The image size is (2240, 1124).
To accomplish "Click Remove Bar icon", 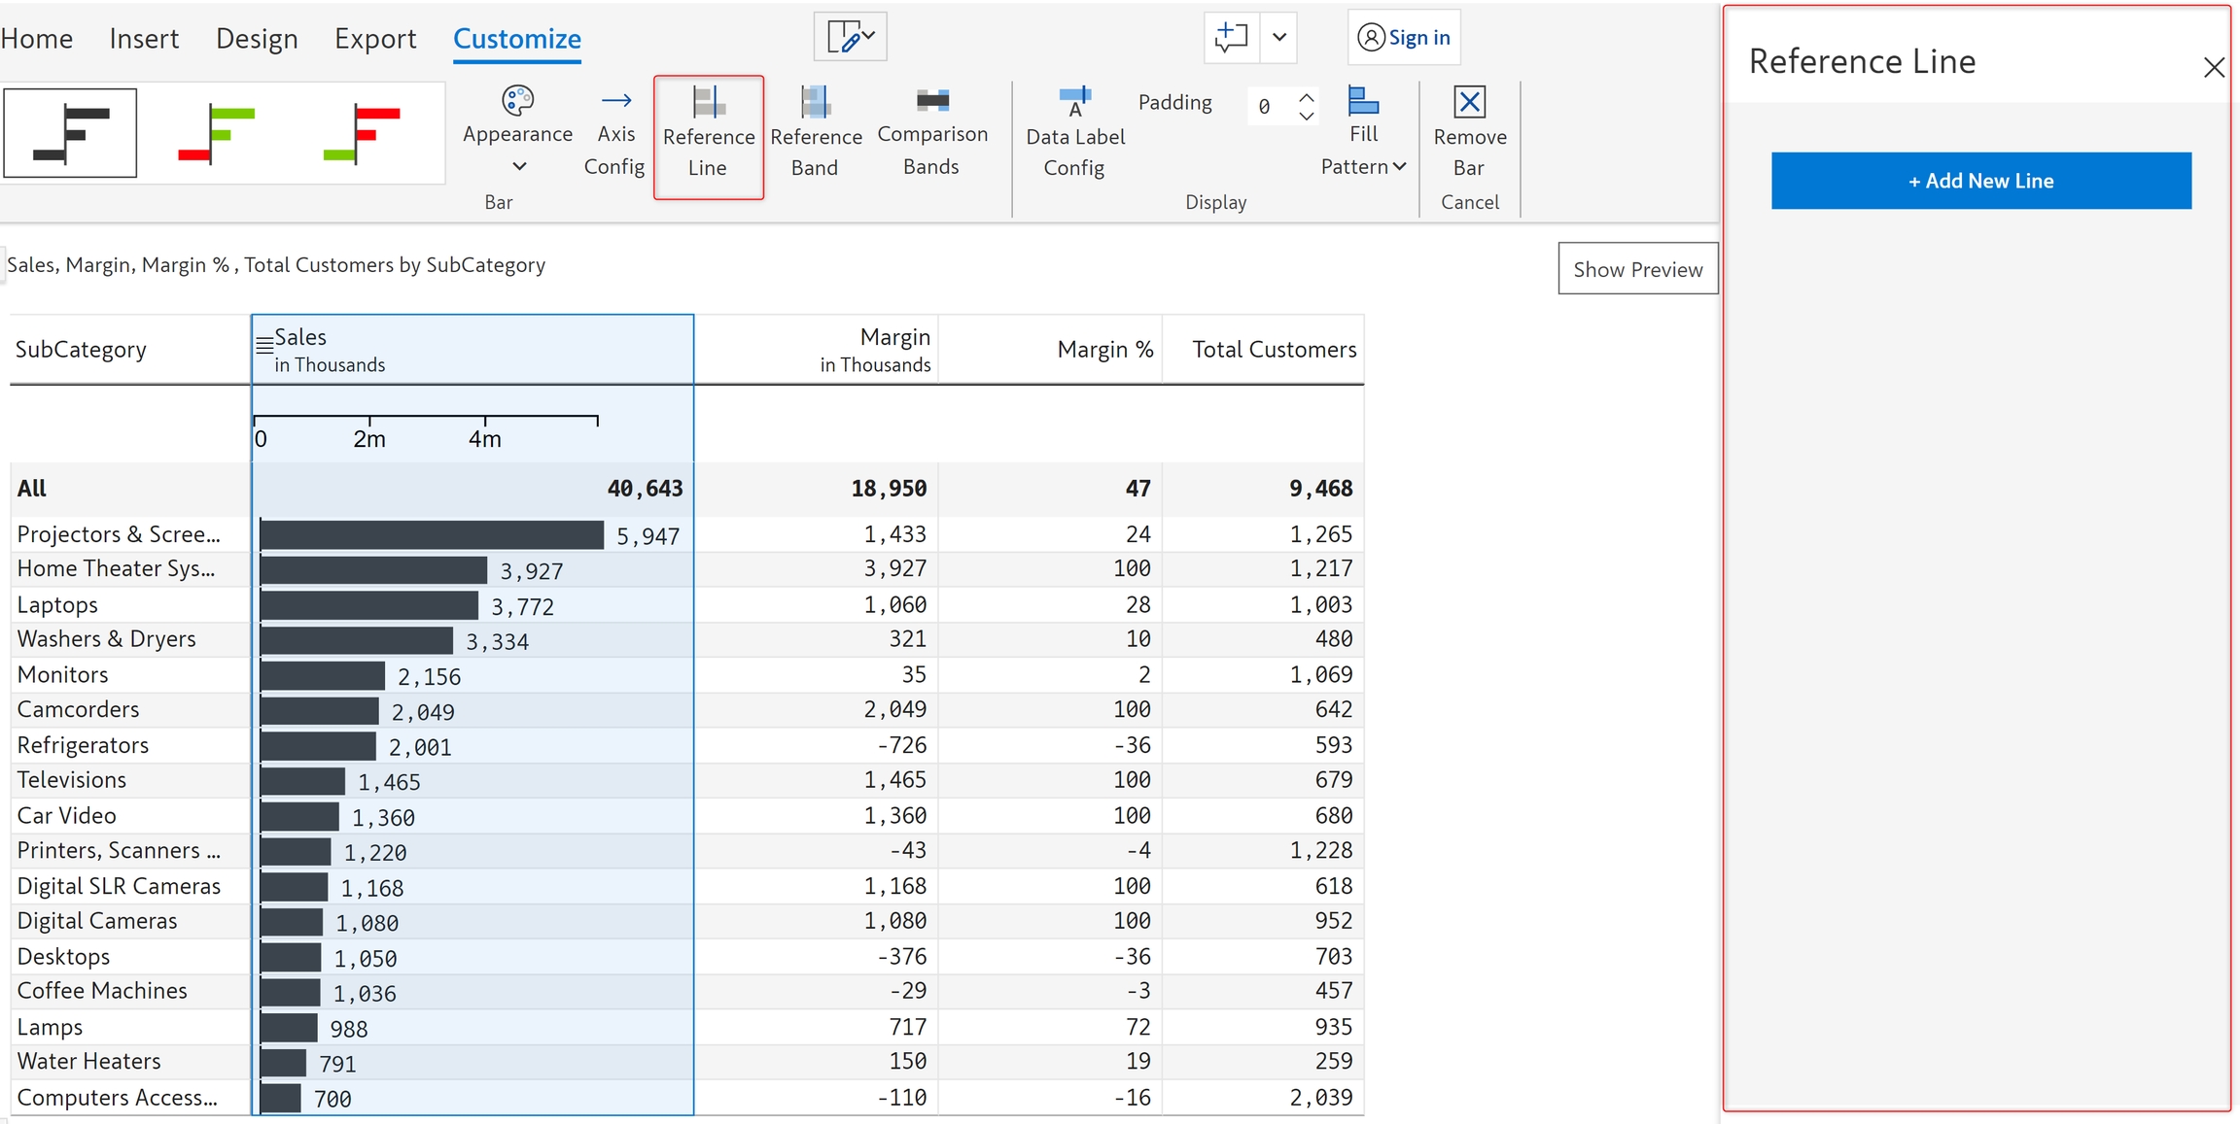I will click(1469, 102).
